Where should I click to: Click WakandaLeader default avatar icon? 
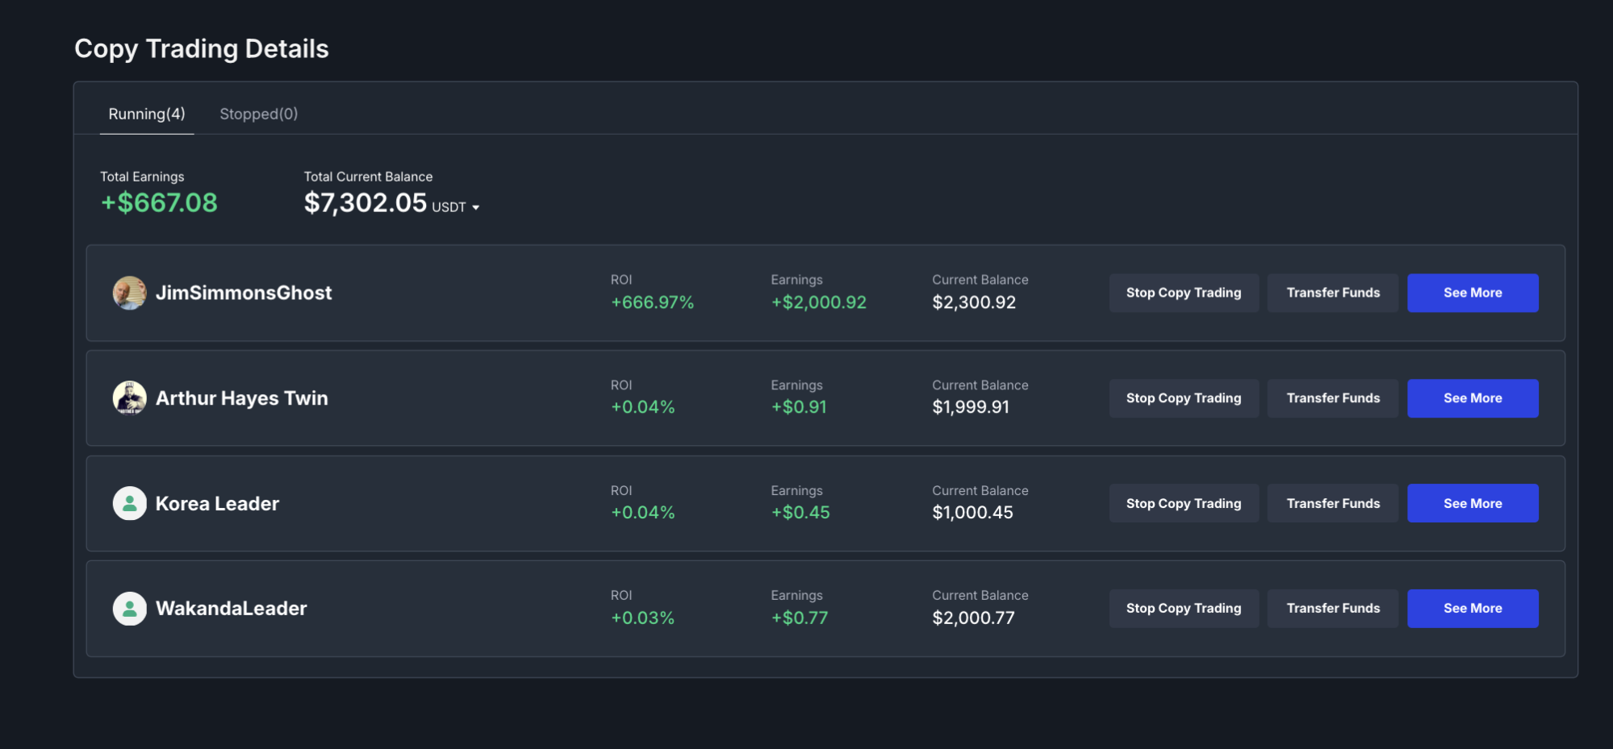[129, 609]
